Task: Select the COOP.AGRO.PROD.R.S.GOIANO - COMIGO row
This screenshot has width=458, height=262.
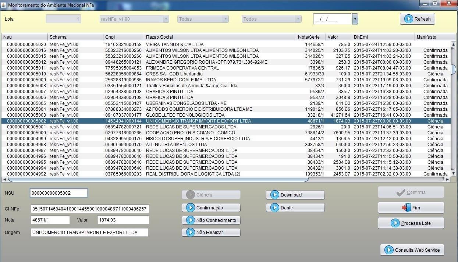Action: pyautogui.click(x=226, y=132)
